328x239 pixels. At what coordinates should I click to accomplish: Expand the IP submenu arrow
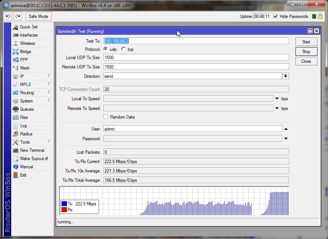[x=49, y=76]
